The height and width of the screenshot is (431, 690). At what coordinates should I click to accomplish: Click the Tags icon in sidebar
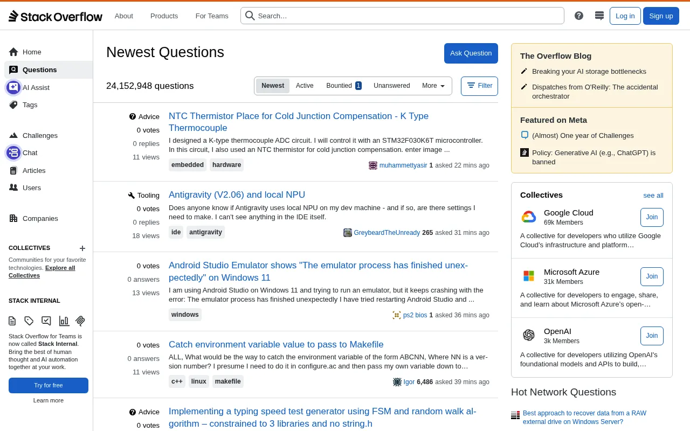click(x=13, y=105)
